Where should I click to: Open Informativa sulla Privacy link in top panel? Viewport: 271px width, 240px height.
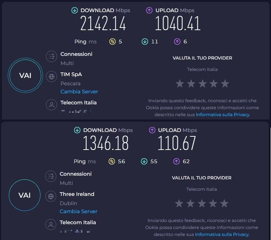222,115
